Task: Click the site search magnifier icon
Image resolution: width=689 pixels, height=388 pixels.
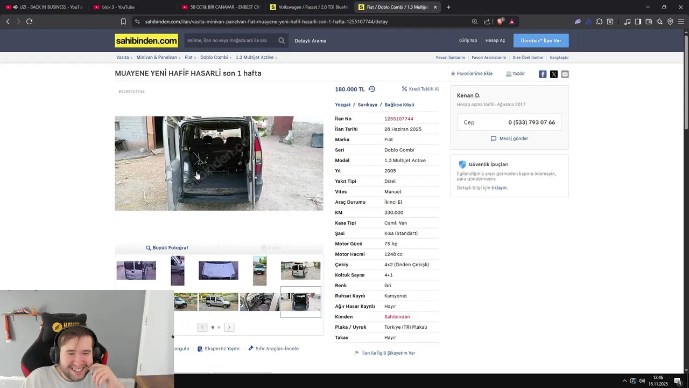Action: pos(282,40)
